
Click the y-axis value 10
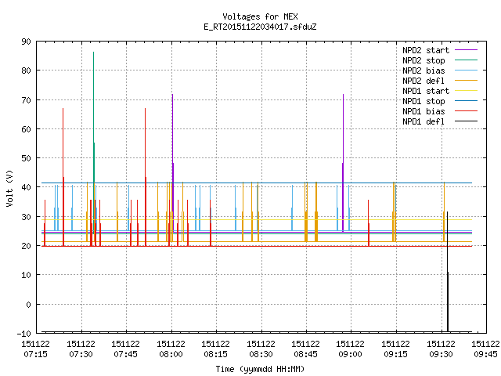coord(26,275)
